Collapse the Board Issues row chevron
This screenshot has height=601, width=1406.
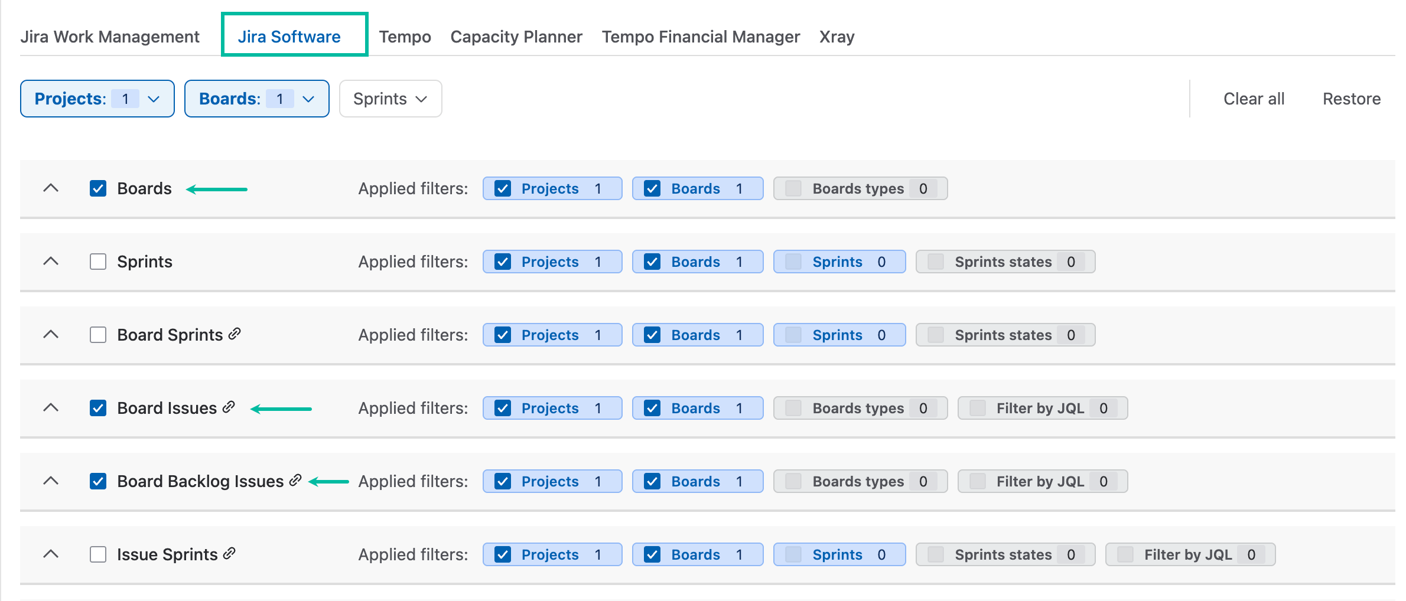point(51,408)
